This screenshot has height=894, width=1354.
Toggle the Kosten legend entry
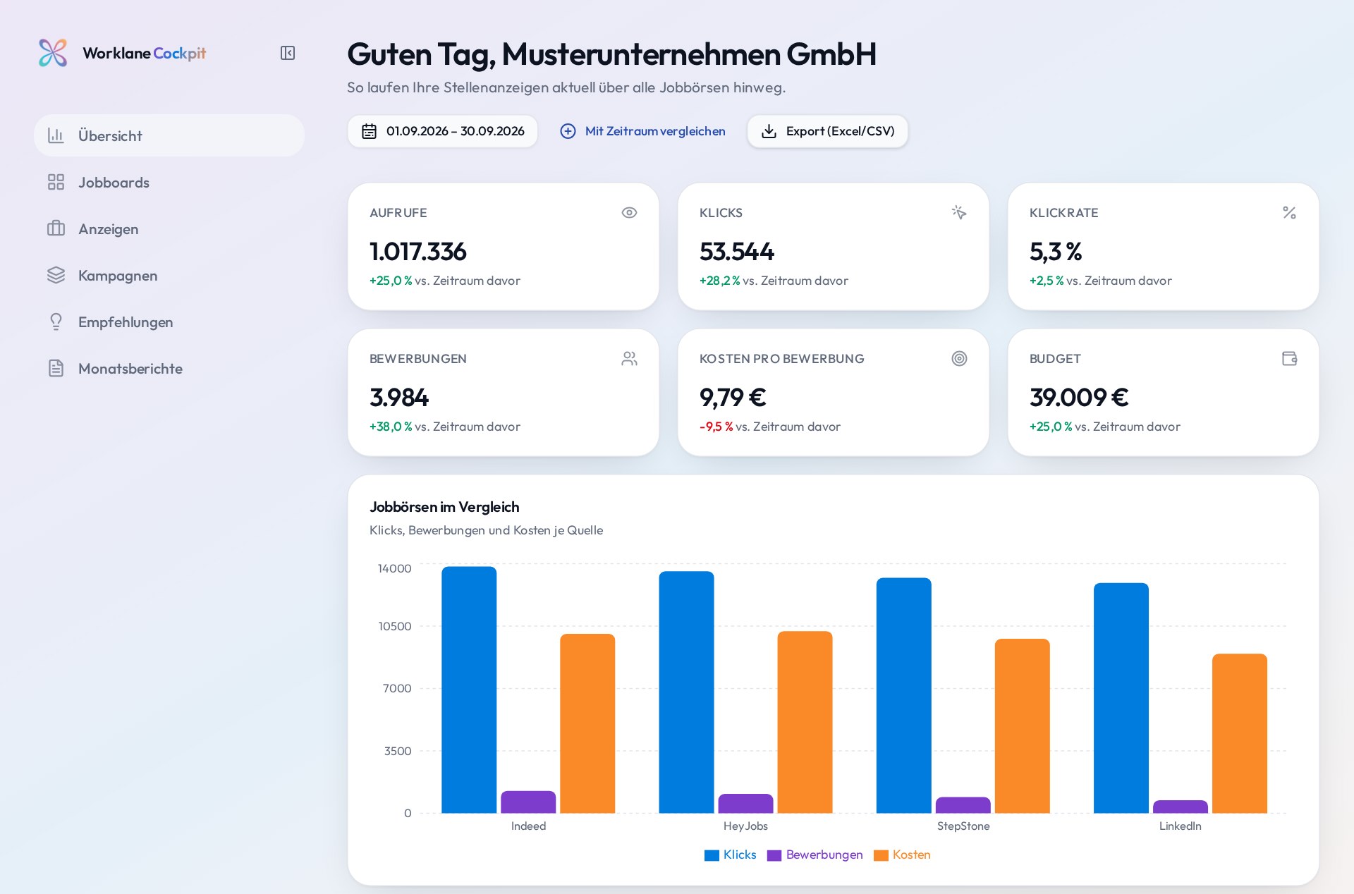click(x=902, y=855)
